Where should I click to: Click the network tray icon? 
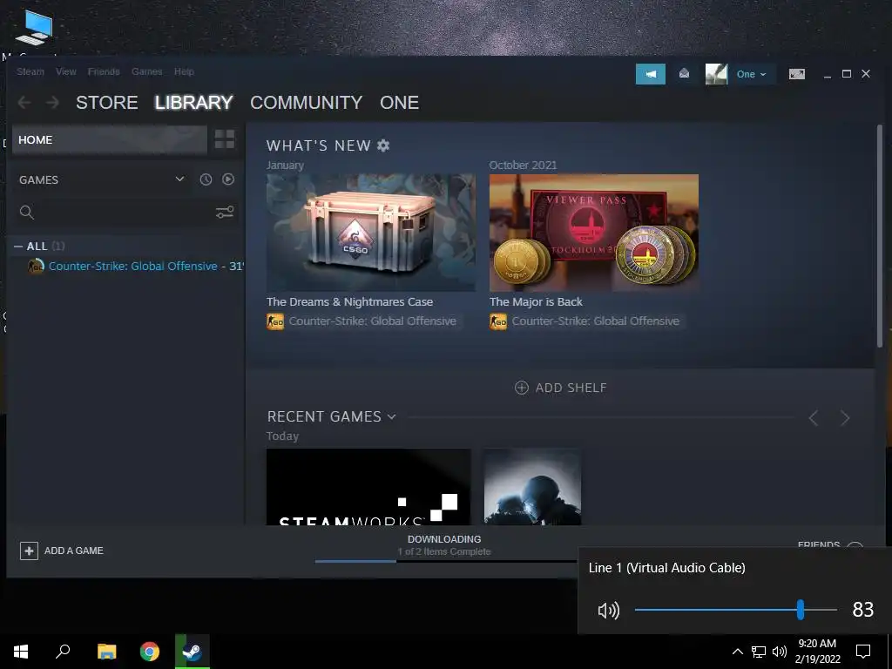tap(759, 652)
